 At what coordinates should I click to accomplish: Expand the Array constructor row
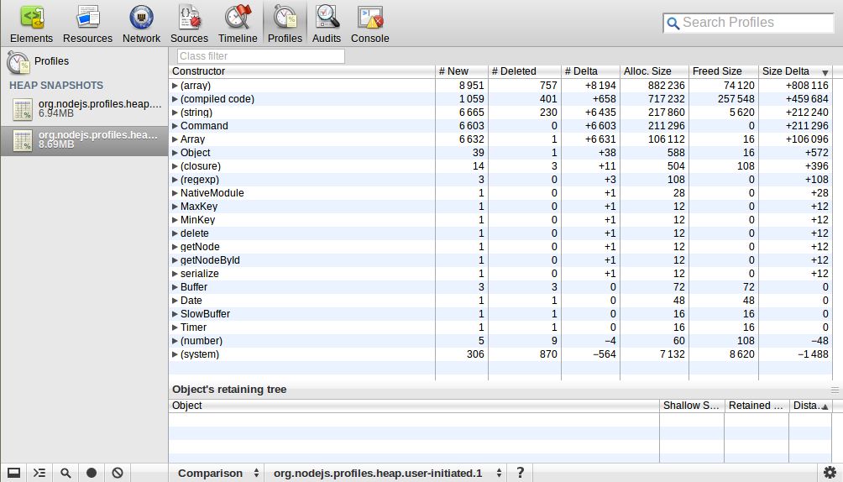pyautogui.click(x=175, y=139)
